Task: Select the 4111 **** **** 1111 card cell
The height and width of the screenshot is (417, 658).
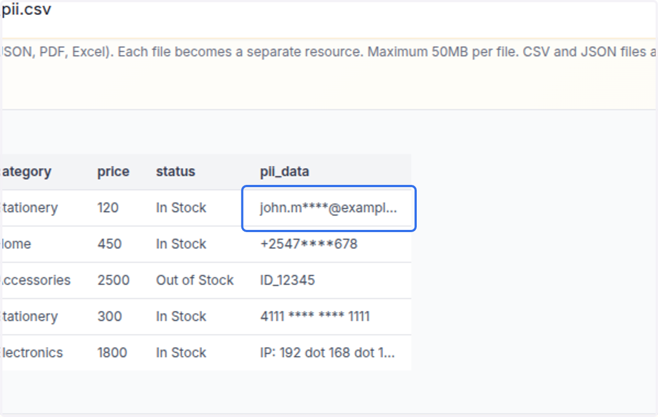Action: coord(315,317)
